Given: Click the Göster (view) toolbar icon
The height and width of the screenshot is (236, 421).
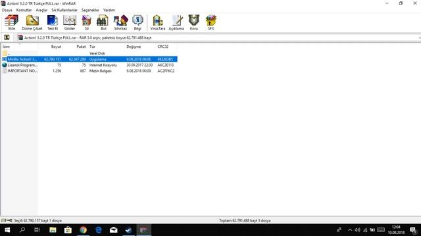Looking at the screenshot, I should tap(70, 22).
